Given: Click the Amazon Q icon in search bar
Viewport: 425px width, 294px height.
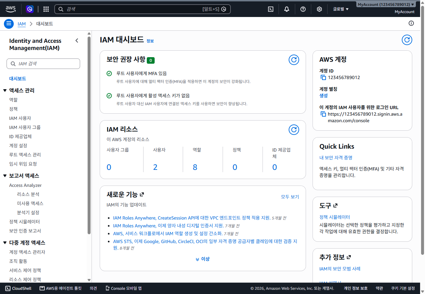Looking at the screenshot, I should (224, 9).
